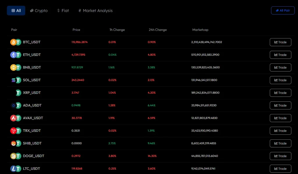The height and width of the screenshot is (174, 298).
Task: Click the Bitcoin coin icon in BTC_USDT row
Action: 13,42
